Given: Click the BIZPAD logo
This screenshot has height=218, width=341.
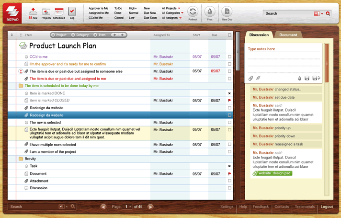Looking at the screenshot, I should click(x=12, y=13).
